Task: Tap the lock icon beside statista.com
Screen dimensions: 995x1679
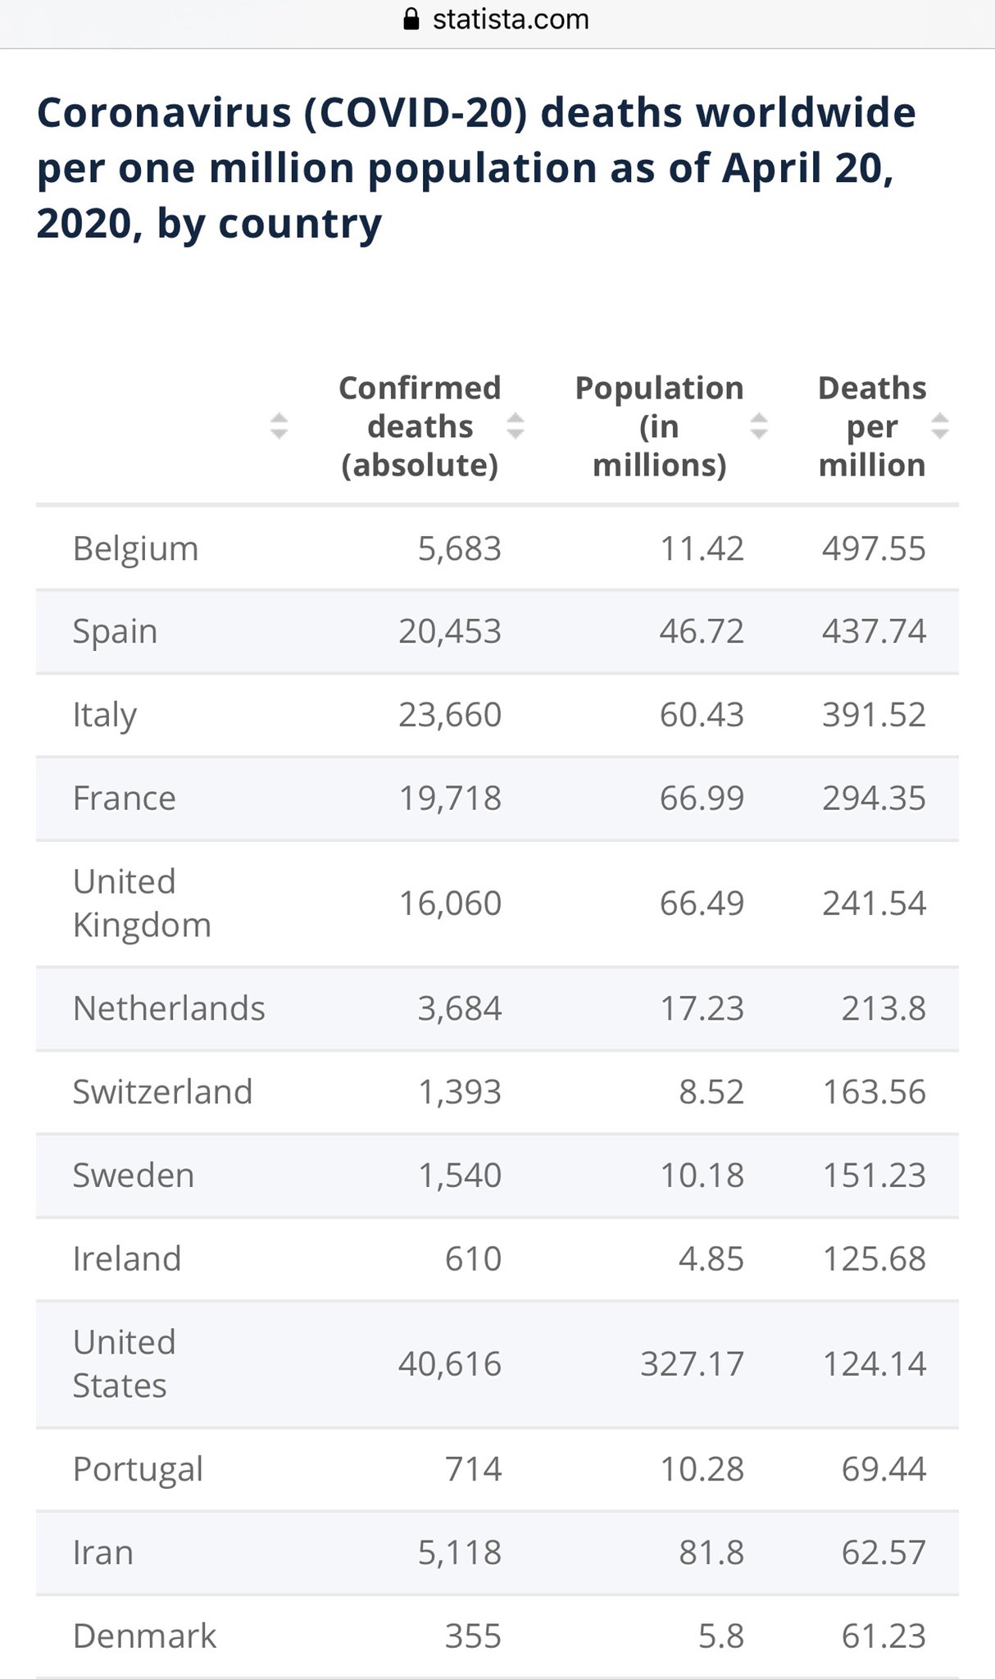Action: click(411, 19)
